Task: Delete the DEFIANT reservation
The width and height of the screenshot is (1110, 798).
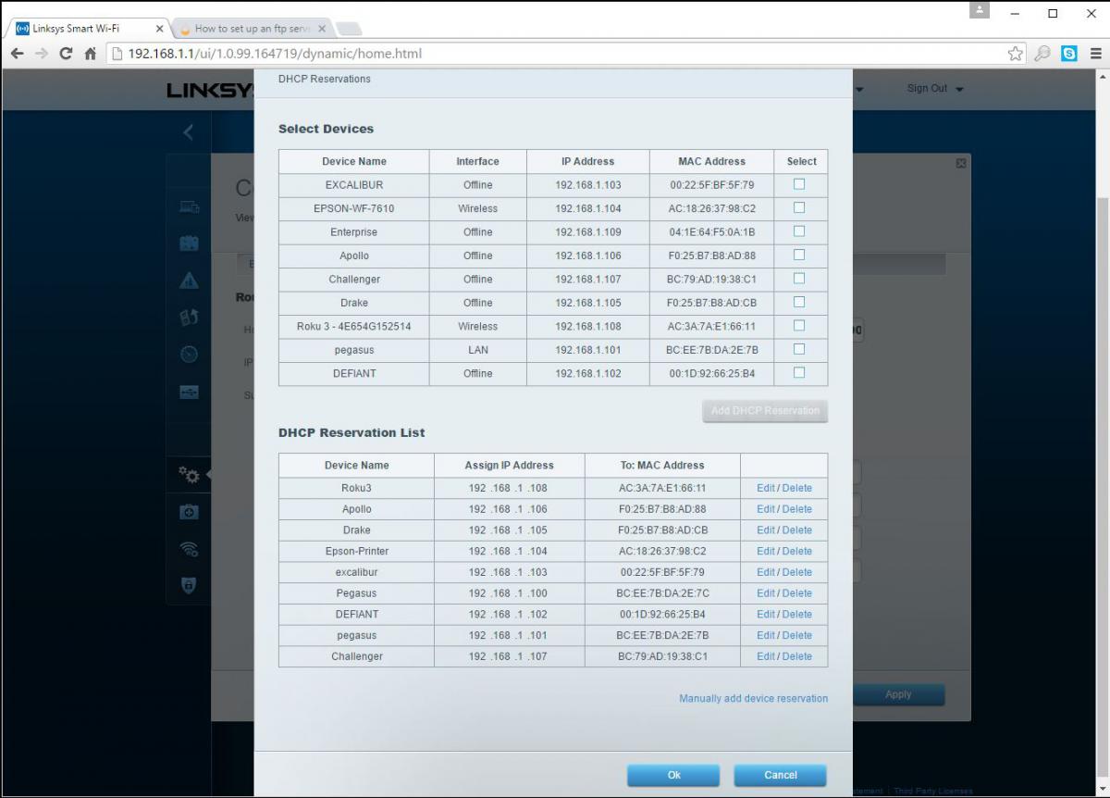Action: coord(796,614)
